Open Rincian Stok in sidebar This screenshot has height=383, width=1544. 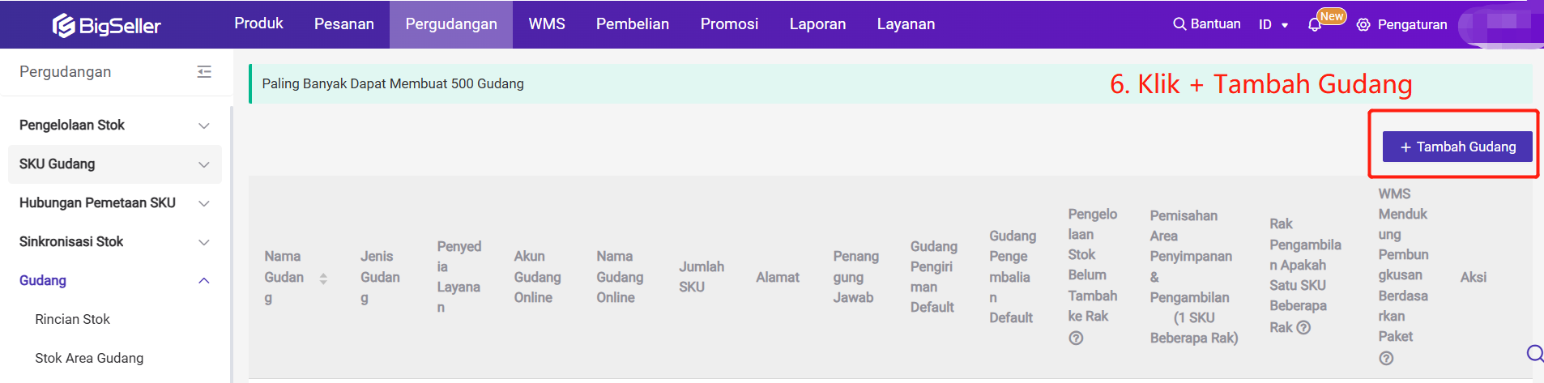click(x=73, y=320)
